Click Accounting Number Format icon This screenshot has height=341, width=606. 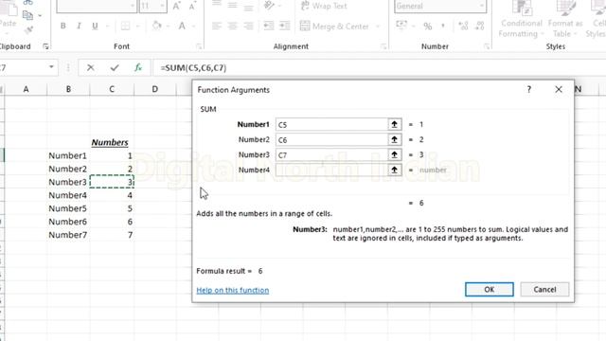[x=401, y=26]
